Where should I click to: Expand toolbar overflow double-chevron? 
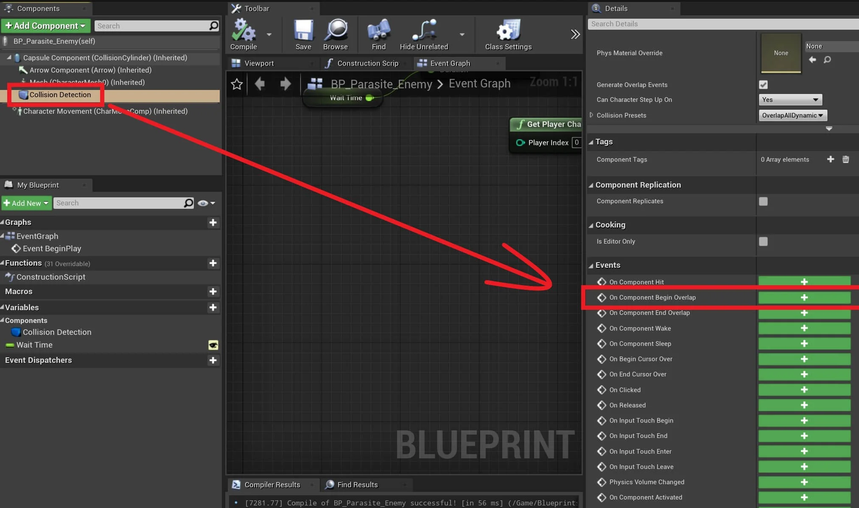tap(575, 34)
